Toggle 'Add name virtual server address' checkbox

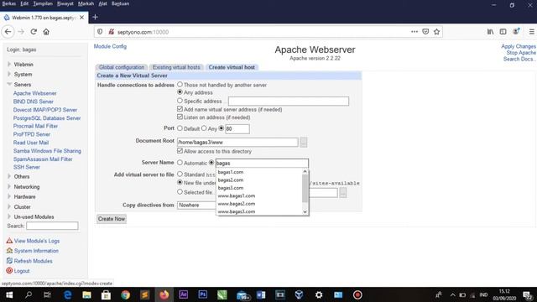(180, 109)
